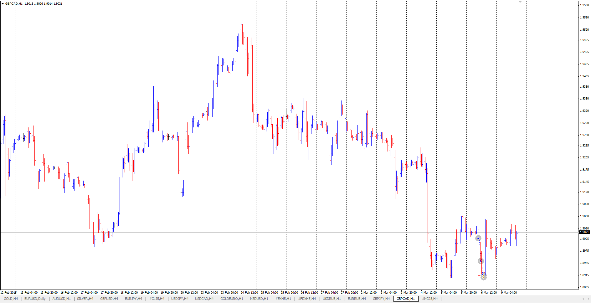Click the 1.9290 price scale label
The height and width of the screenshot is (303, 591).
(x=584, y=123)
